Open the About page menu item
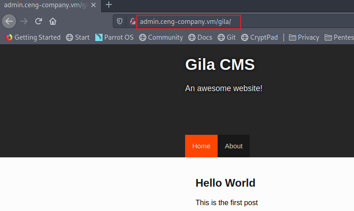This screenshot has height=211, width=354. [x=234, y=146]
